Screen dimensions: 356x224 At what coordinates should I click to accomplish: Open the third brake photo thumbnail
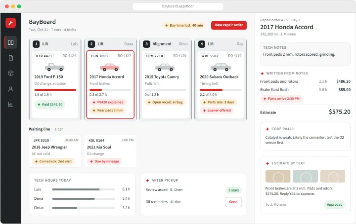pos(333,176)
